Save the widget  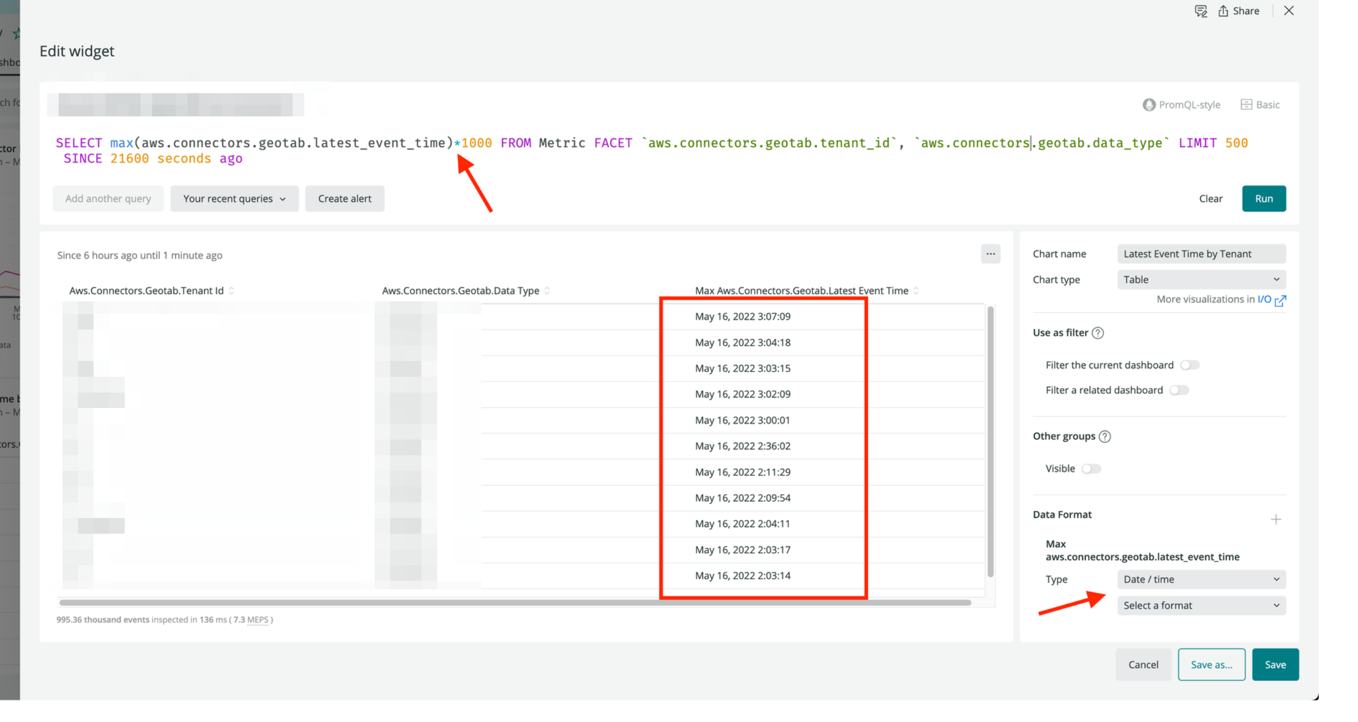(1275, 665)
